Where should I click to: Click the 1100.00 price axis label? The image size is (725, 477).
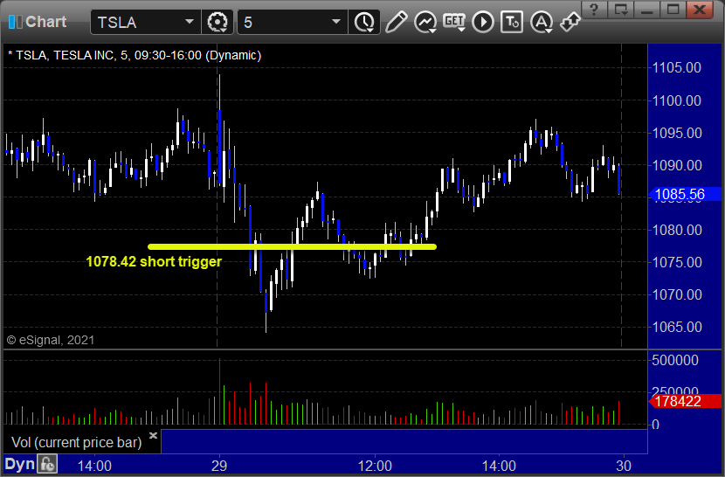pos(676,100)
